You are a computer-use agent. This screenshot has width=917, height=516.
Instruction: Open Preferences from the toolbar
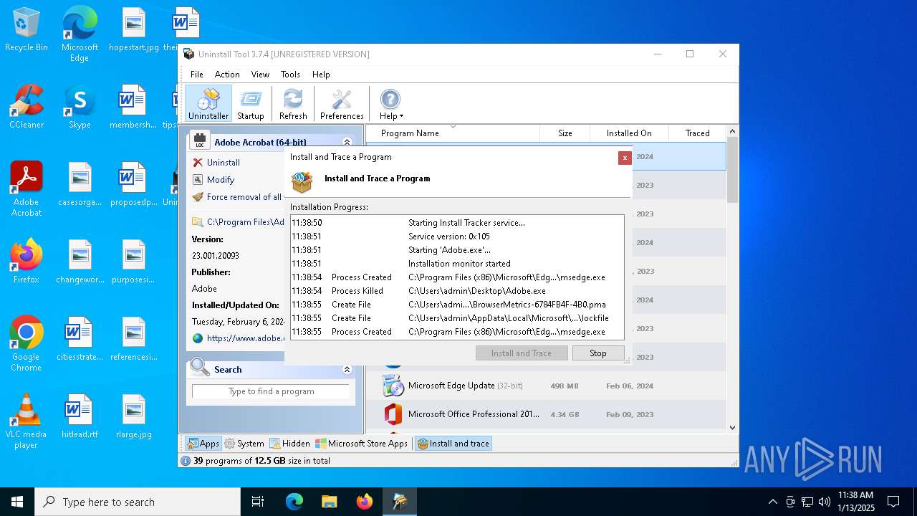[342, 104]
